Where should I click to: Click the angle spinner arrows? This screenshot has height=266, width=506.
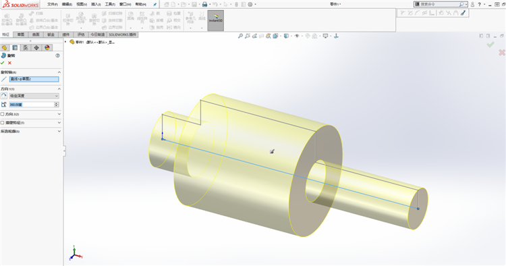[x=57, y=105]
